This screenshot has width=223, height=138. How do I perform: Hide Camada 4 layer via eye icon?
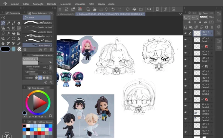click(x=186, y=106)
